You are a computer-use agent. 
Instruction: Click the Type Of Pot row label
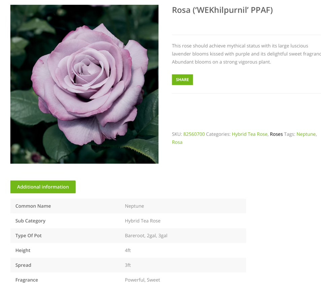28,236
